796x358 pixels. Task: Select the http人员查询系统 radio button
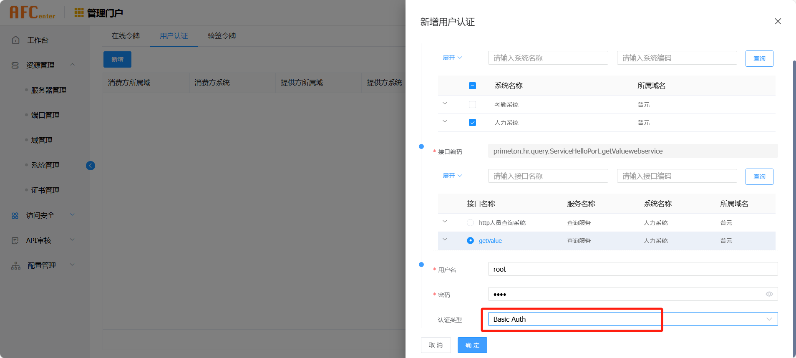(x=470, y=223)
